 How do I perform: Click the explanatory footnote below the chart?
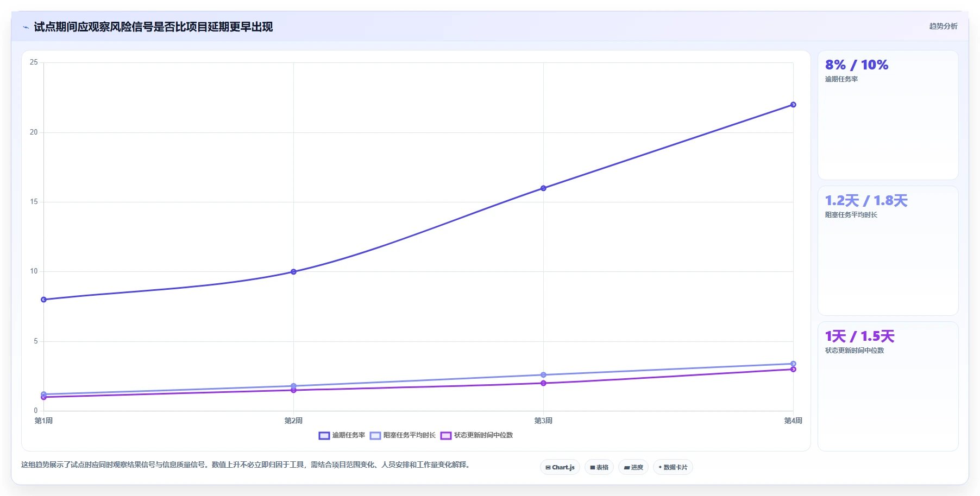246,465
